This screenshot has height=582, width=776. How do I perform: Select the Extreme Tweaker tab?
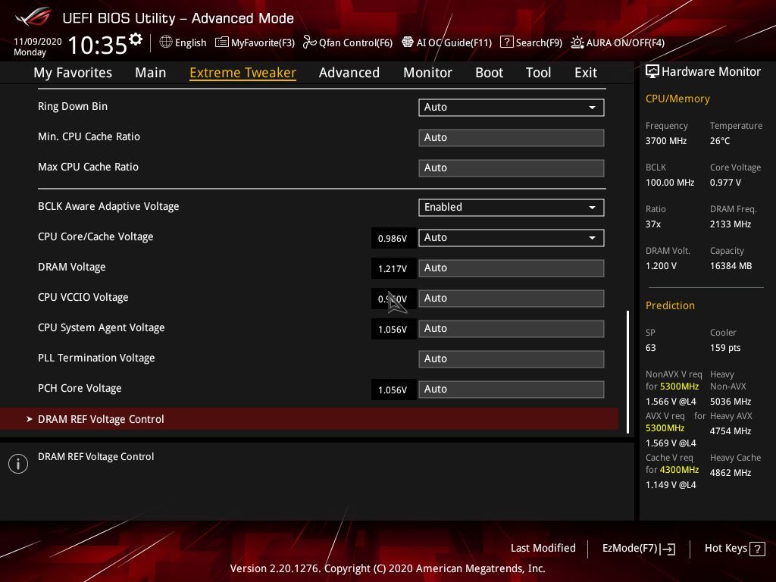[x=242, y=73]
